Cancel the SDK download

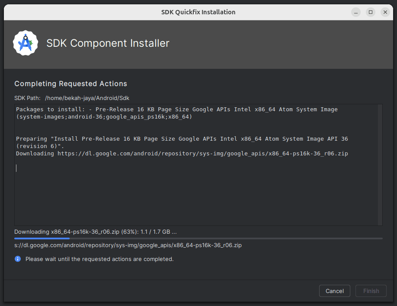[334, 291]
